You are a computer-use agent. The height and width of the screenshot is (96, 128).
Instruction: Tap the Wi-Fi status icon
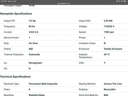(117, 1)
